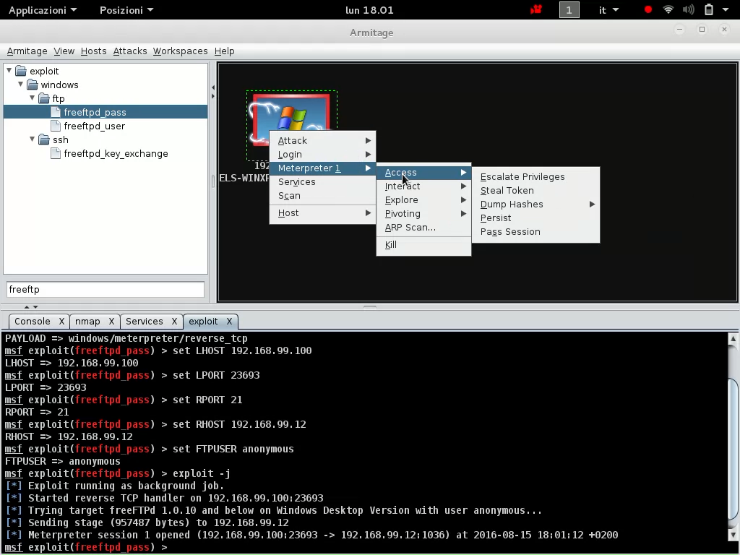This screenshot has width=740, height=555.
Task: Open the Host submenu
Action: click(x=322, y=213)
